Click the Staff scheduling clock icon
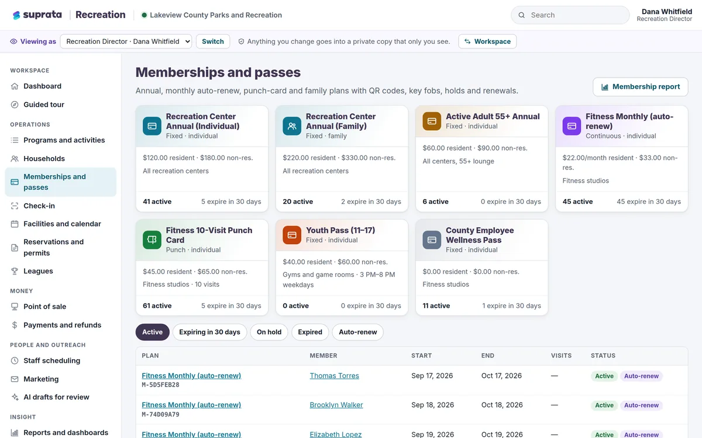This screenshot has height=438, width=702. 15,361
